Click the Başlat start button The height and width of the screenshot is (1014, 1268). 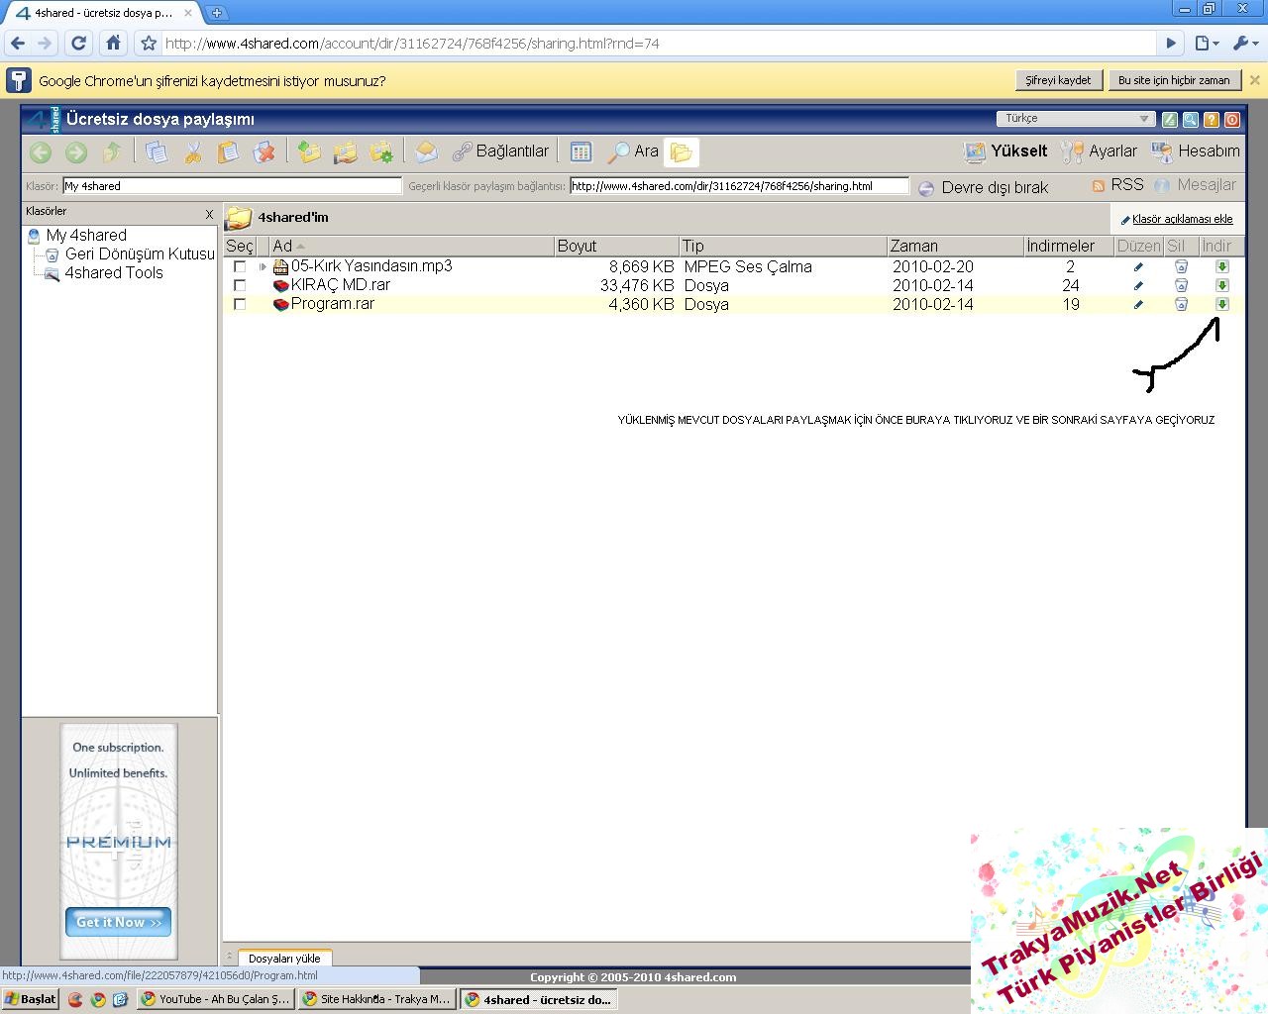pyautogui.click(x=31, y=999)
